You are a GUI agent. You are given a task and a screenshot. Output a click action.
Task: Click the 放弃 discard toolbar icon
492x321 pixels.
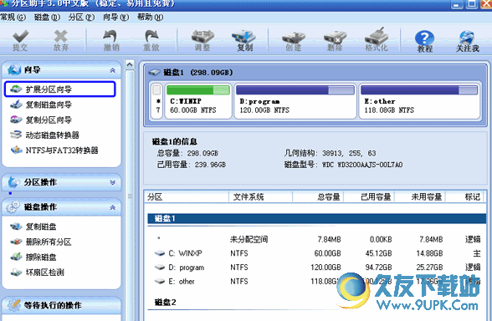coord(60,40)
